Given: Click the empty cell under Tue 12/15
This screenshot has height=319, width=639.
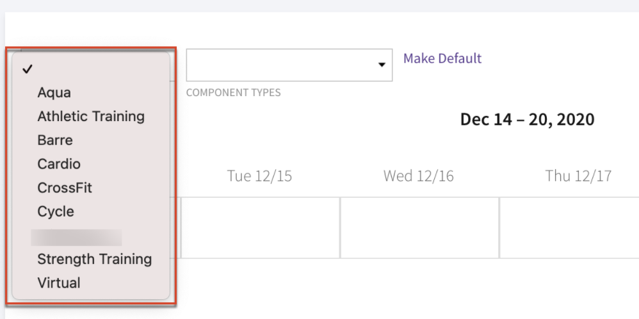Looking at the screenshot, I should tap(261, 227).
